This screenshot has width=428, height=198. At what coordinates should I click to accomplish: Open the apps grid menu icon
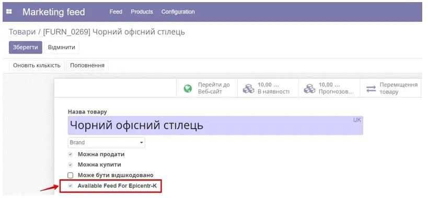pyautogui.click(x=9, y=11)
